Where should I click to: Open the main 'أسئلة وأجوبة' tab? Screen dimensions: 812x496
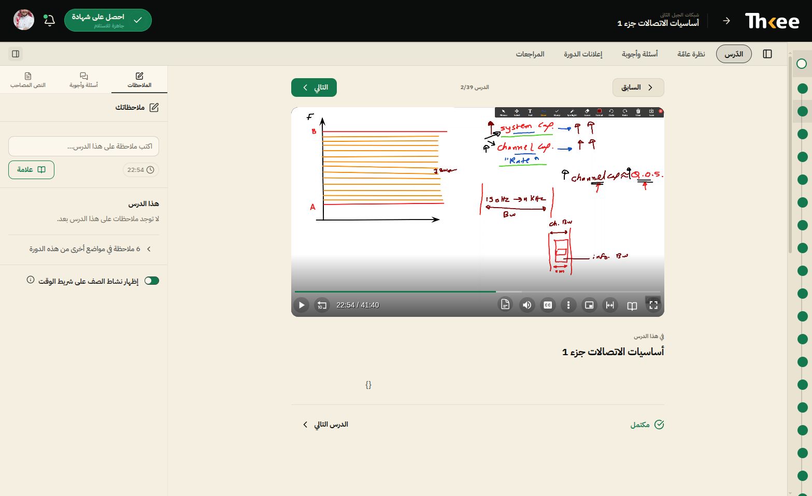click(x=639, y=54)
